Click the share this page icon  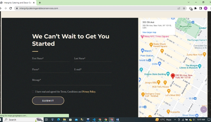click(x=179, y=8)
